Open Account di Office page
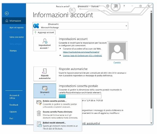Image resolution: width=157 pixels, height=134 pixels. pyautogui.click(x=14, y=97)
